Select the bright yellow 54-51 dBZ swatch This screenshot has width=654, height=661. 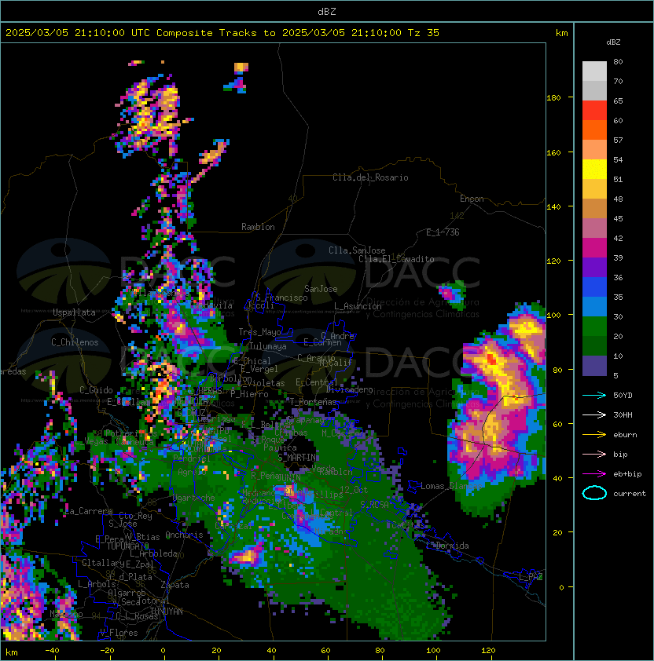(594, 170)
